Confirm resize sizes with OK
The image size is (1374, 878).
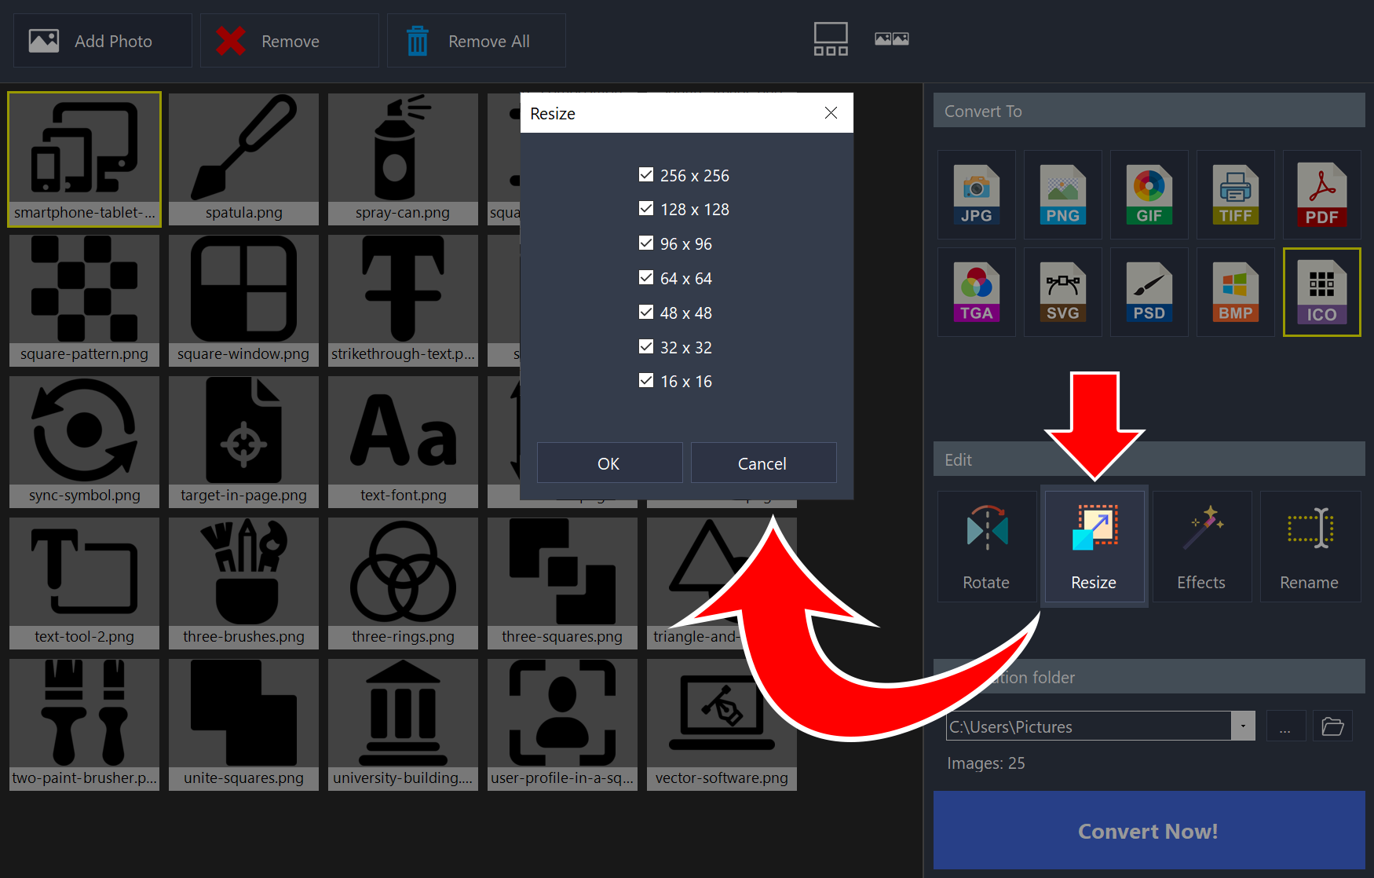click(x=609, y=463)
